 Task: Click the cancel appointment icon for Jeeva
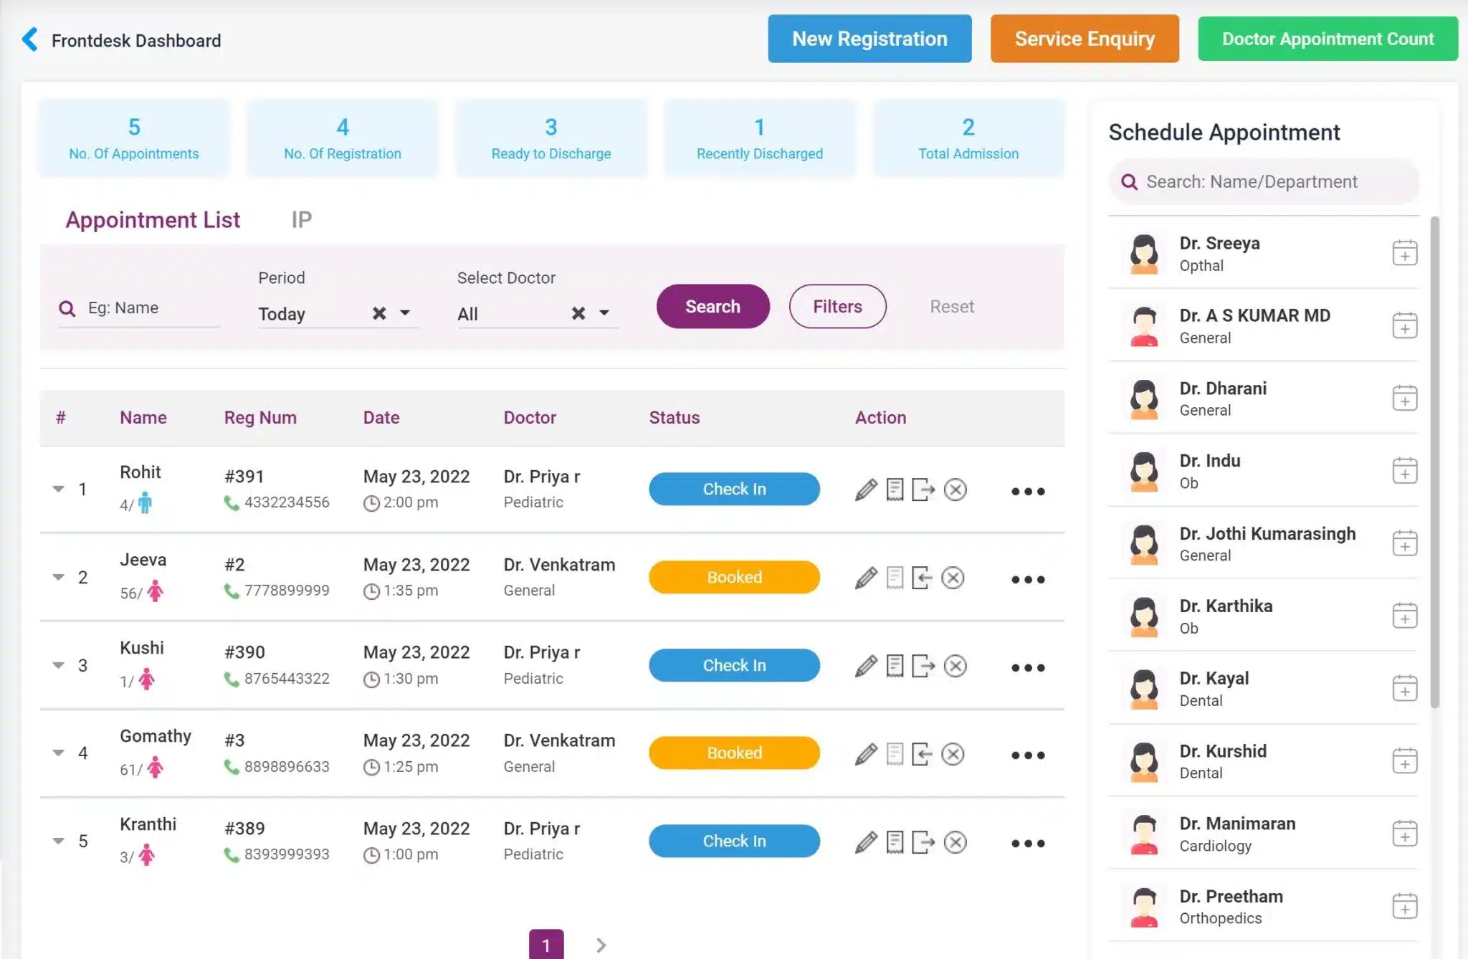coord(953,578)
